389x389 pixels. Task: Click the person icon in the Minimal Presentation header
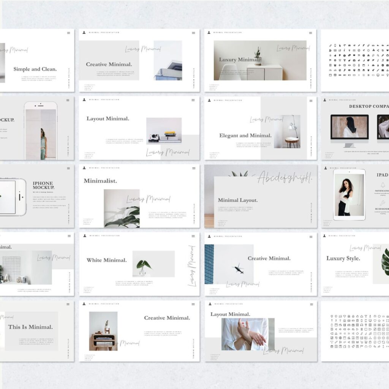[x=83, y=33]
